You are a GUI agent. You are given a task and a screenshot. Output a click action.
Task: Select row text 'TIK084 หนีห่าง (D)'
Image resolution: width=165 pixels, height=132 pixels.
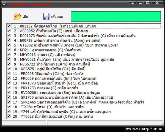(x=37, y=107)
